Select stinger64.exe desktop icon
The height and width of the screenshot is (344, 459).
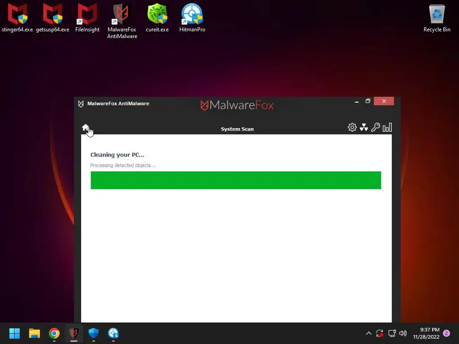17,18
